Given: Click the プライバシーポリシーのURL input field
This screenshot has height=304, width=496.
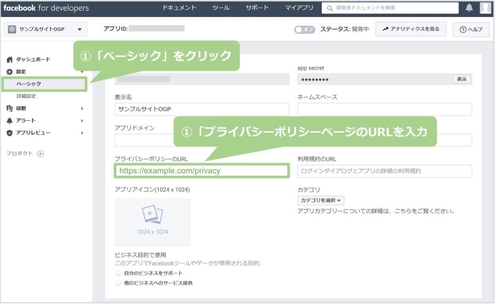Looking at the screenshot, I should [202, 171].
